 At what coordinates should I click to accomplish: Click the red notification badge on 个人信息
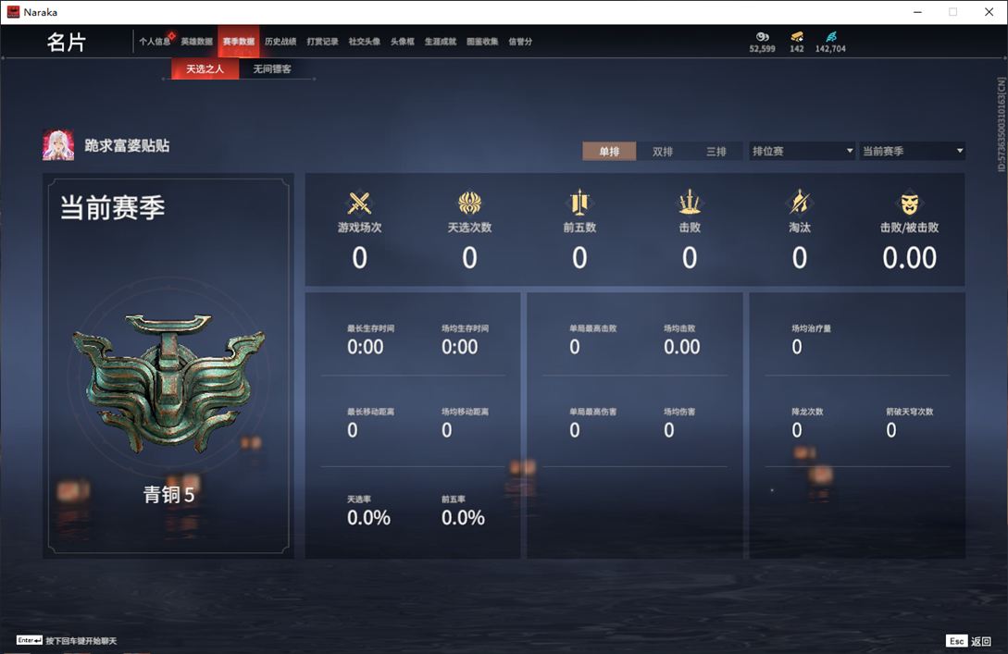[x=171, y=35]
